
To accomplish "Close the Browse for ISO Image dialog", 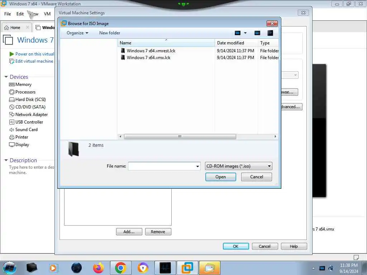I will pos(272,23).
